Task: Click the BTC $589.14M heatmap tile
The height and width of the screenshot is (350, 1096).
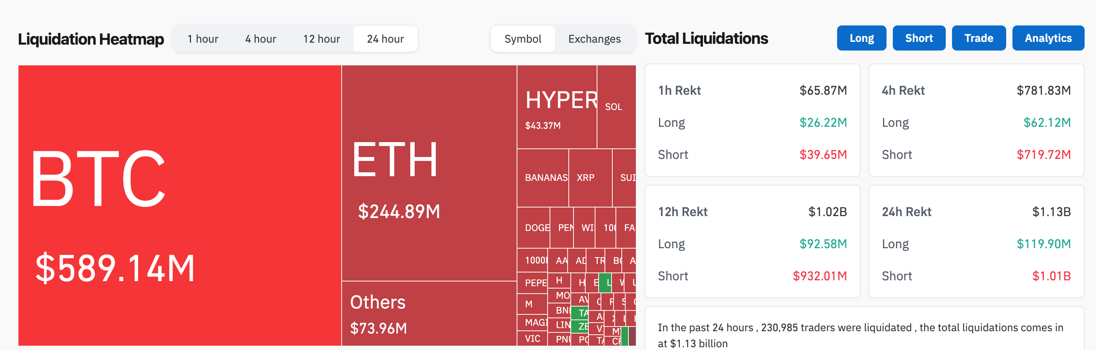Action: click(x=180, y=205)
